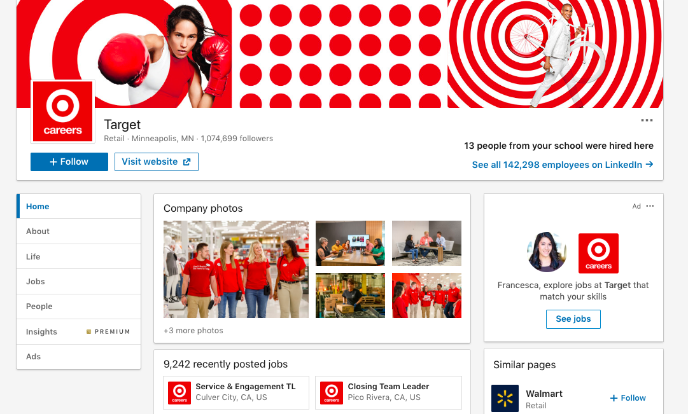This screenshot has width=688, height=414.
Task: Open the photo of team members in red jackets
Action: pyautogui.click(x=426, y=295)
